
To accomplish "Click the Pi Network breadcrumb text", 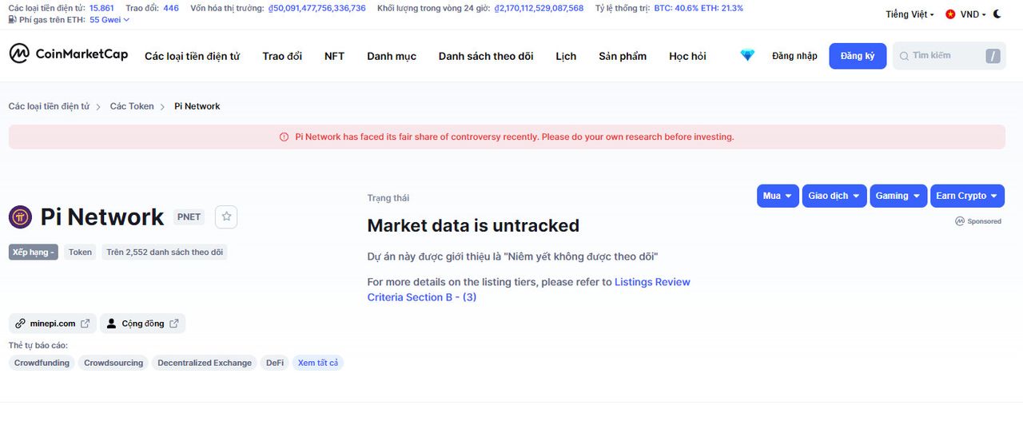I will click(197, 106).
